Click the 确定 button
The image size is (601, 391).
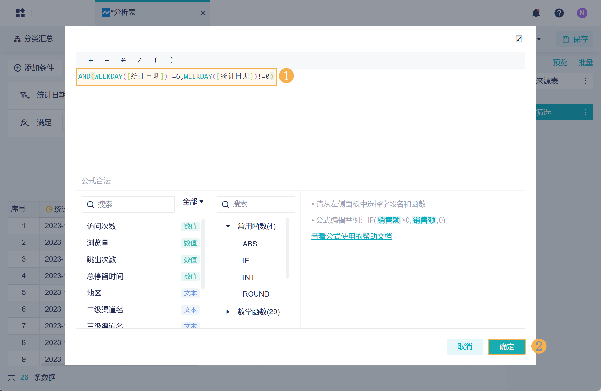[x=506, y=347]
